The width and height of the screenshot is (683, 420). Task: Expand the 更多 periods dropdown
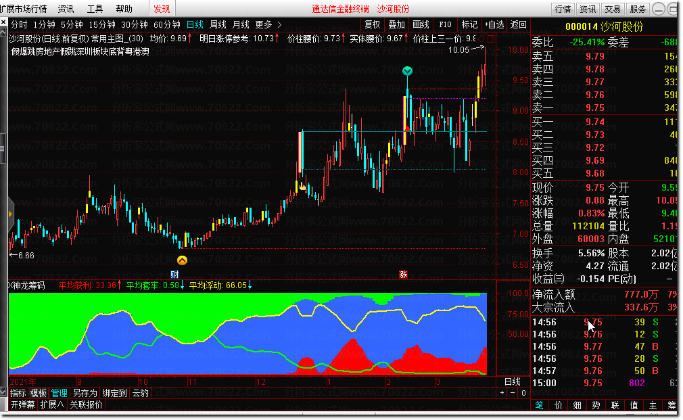pos(268,25)
